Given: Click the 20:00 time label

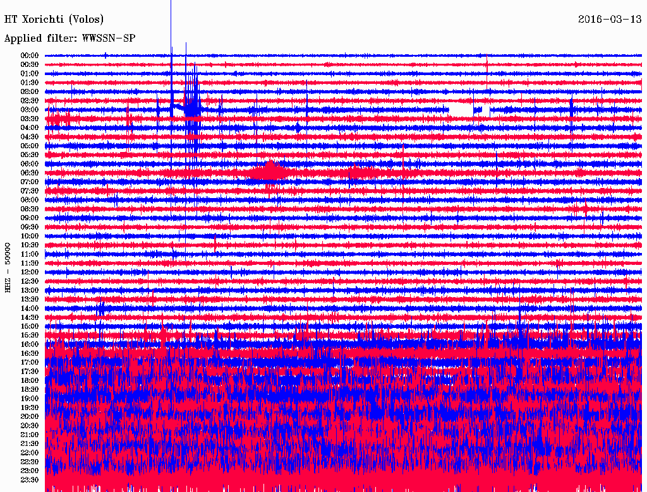Looking at the screenshot, I should point(30,416).
